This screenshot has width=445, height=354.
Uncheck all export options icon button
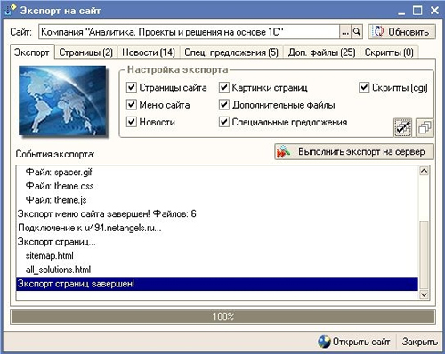tap(425, 127)
